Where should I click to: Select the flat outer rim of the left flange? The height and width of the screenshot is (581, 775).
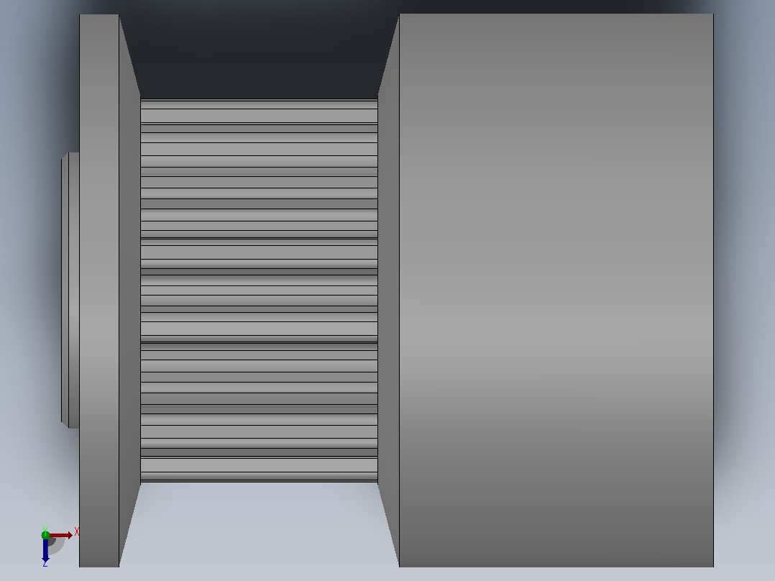click(99, 290)
